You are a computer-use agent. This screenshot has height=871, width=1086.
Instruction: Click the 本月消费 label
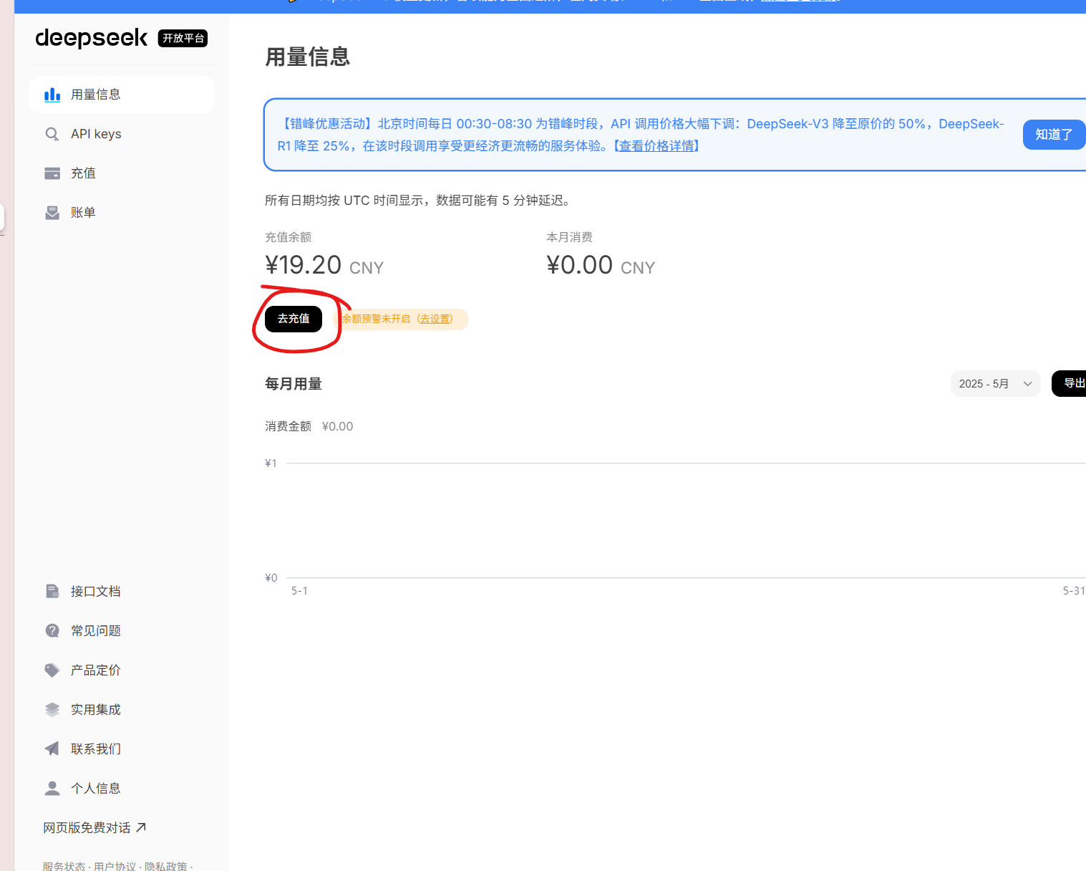click(x=569, y=237)
